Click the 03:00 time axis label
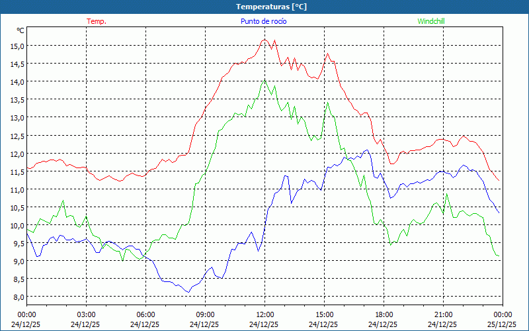The image size is (529, 331). tap(86, 314)
